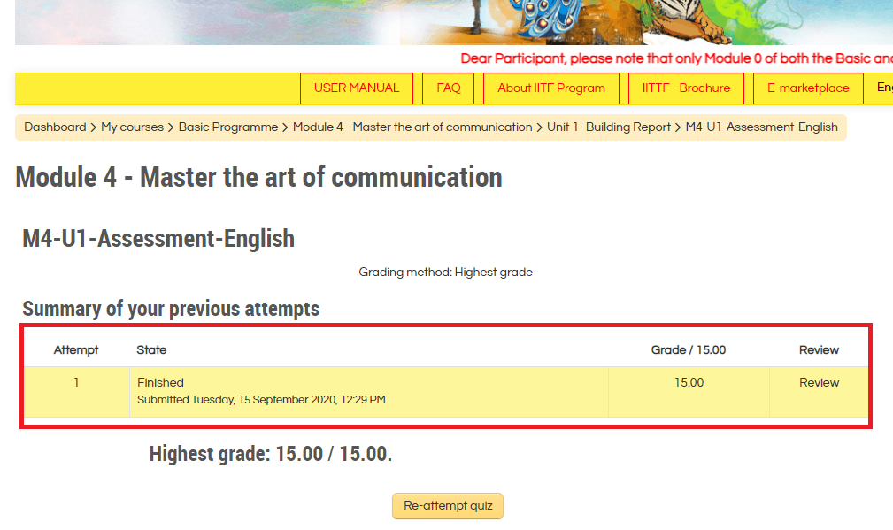This screenshot has width=893, height=530.
Task: Open M4-U1-Assessment-English breadcrumb link
Action: coord(761,127)
